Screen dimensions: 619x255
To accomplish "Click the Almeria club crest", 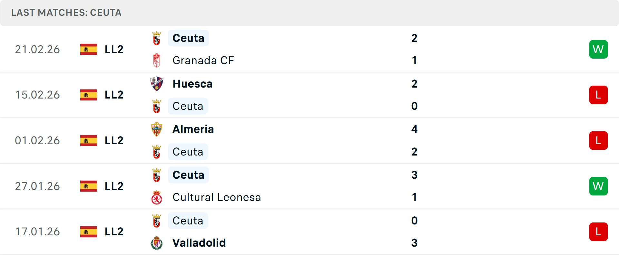I will [157, 129].
